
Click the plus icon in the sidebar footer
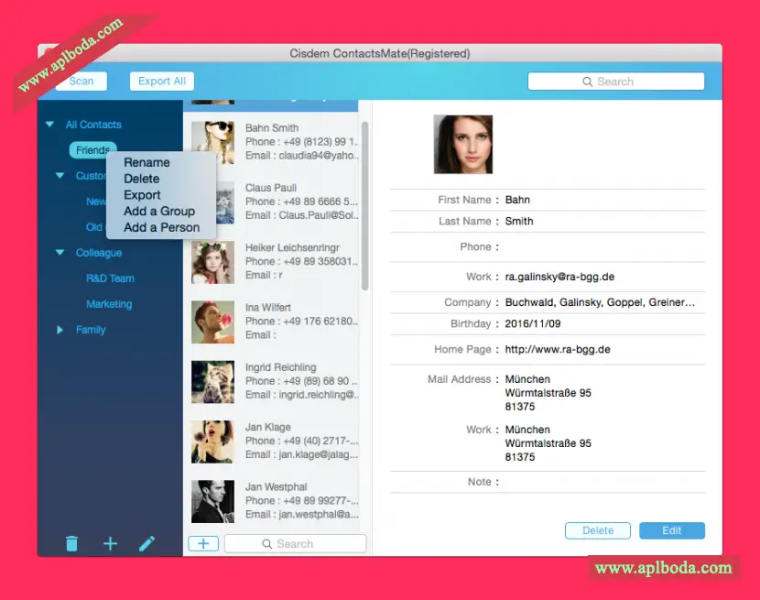tap(111, 543)
